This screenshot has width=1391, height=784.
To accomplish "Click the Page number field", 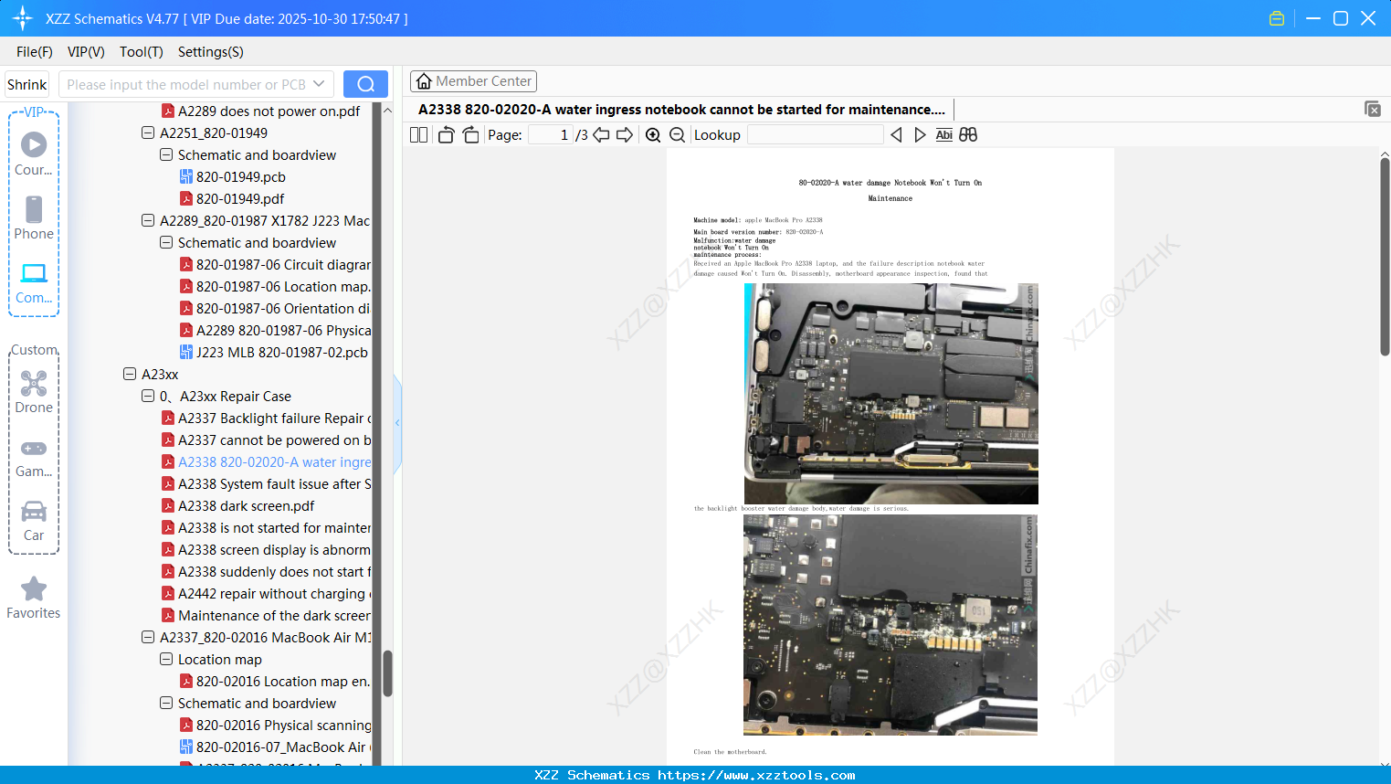I will coord(550,135).
